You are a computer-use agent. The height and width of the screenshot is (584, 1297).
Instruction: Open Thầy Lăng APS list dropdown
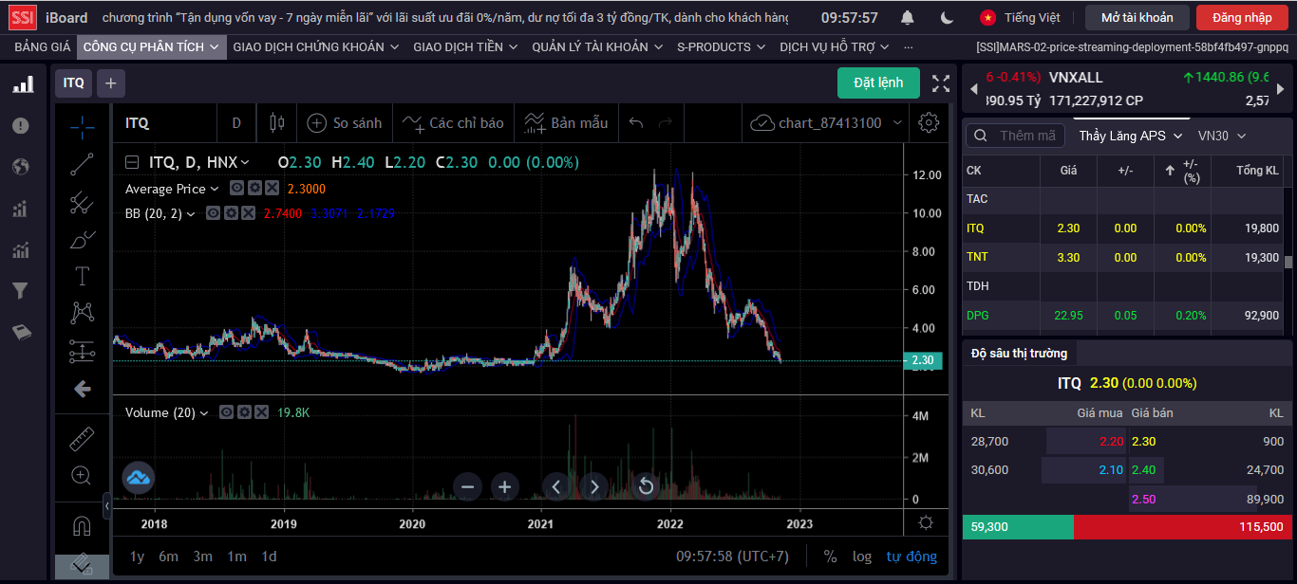coord(1130,136)
